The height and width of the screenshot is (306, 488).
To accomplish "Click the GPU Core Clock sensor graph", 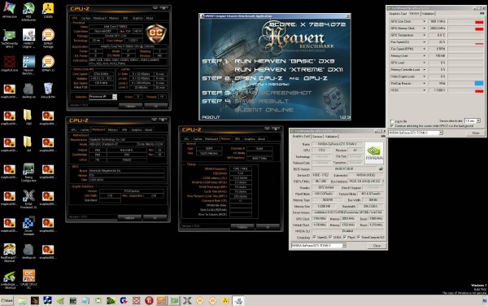I will [x=465, y=21].
